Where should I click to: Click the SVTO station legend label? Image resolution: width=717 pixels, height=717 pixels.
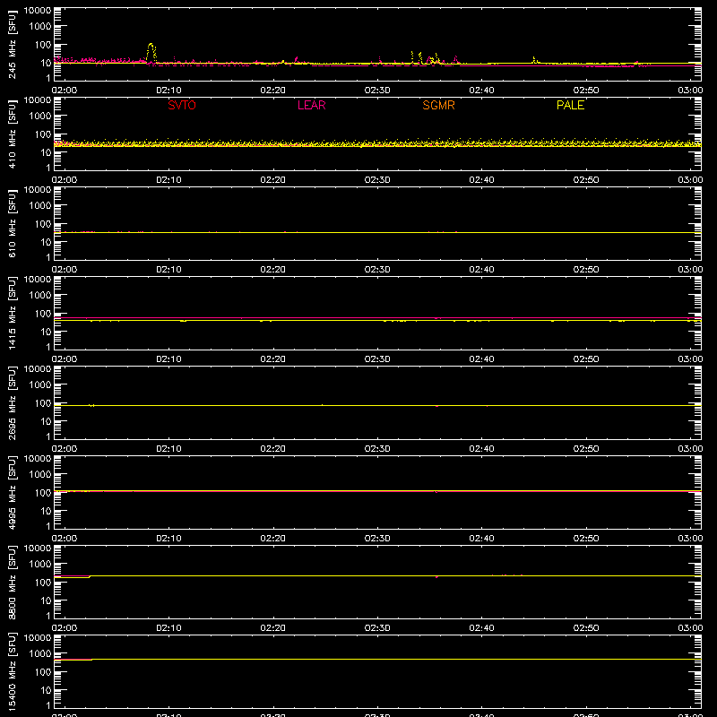182,105
